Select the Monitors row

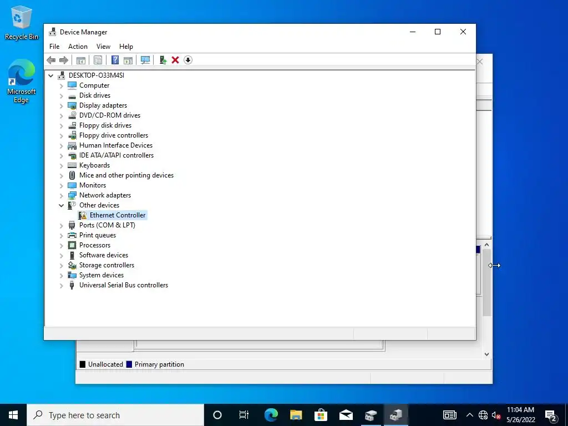point(93,185)
